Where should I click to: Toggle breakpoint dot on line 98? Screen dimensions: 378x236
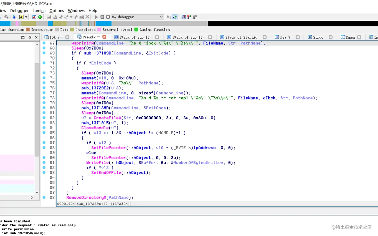pyautogui.click(x=44, y=197)
